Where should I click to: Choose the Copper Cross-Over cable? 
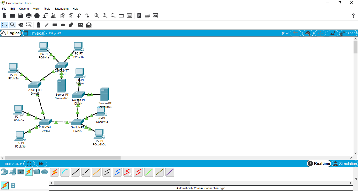[86, 172]
